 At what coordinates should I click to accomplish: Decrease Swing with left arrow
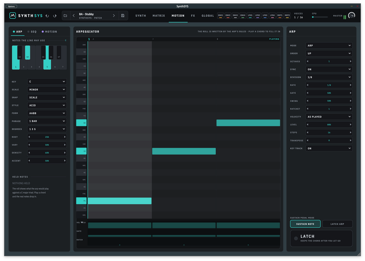coord(307,101)
